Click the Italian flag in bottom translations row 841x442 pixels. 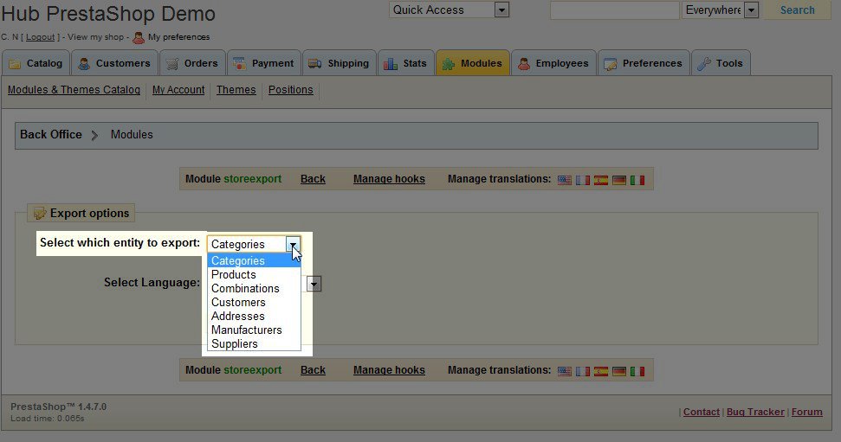coord(637,371)
